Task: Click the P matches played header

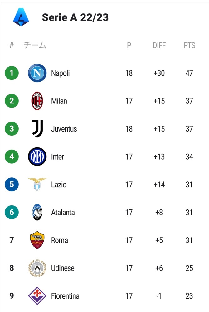Action: tap(129, 45)
